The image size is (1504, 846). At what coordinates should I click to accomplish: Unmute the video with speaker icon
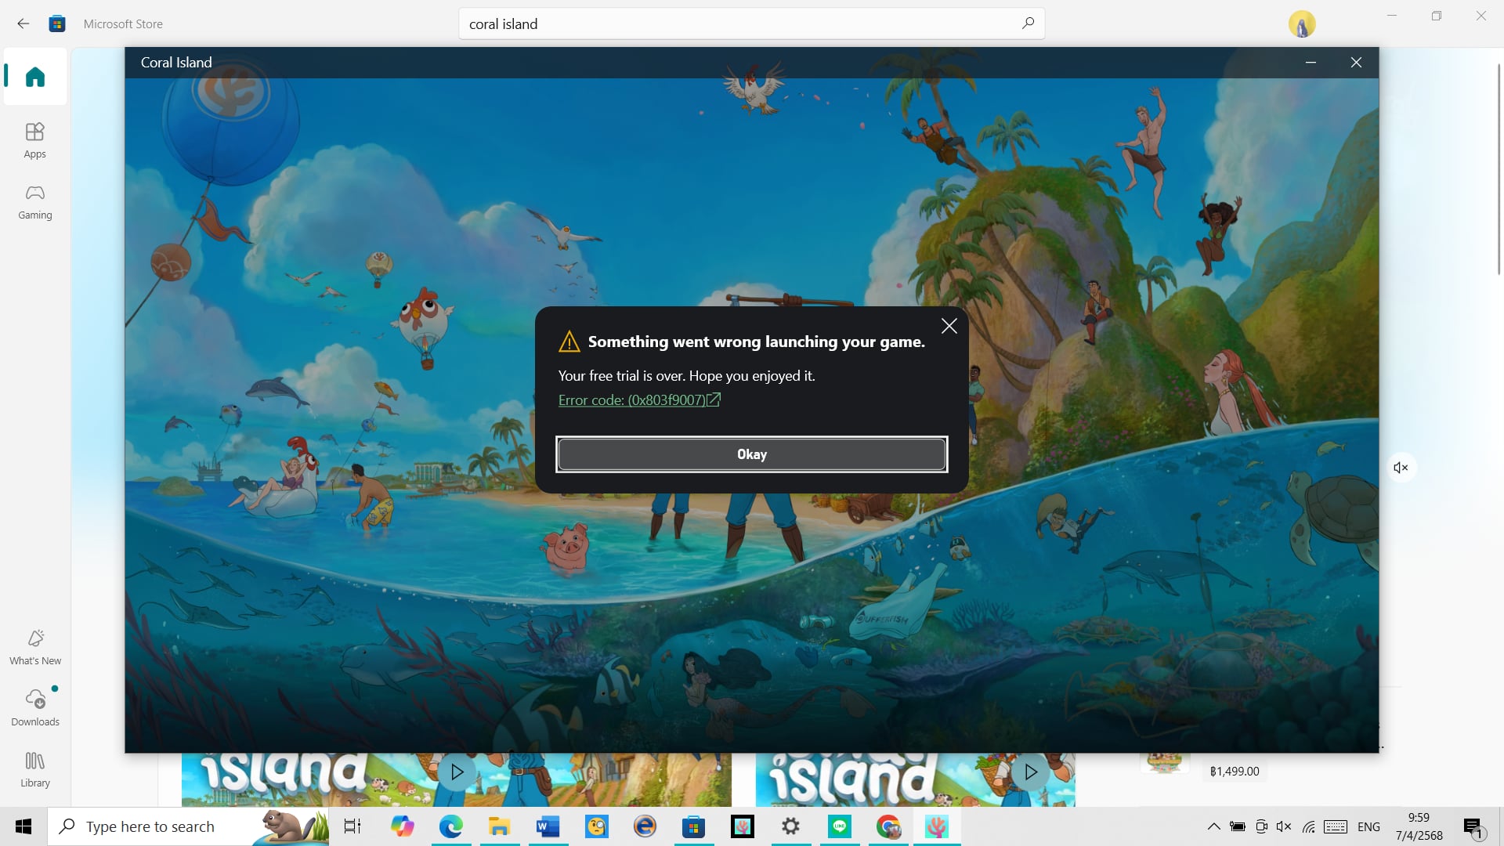[1401, 468]
